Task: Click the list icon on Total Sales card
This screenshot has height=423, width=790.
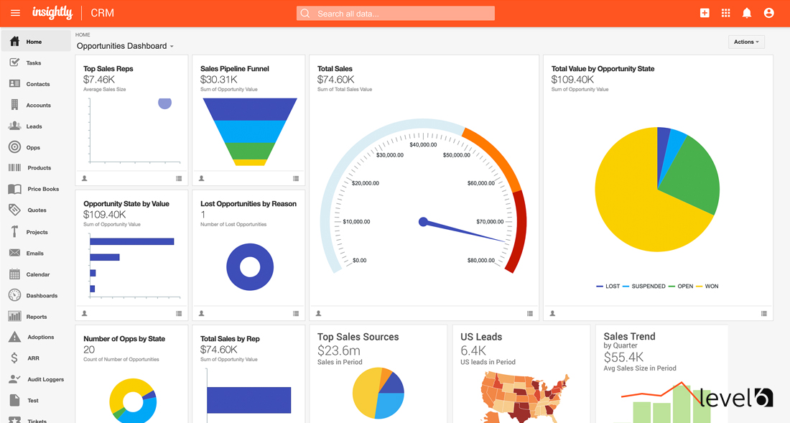Action: coord(530,314)
